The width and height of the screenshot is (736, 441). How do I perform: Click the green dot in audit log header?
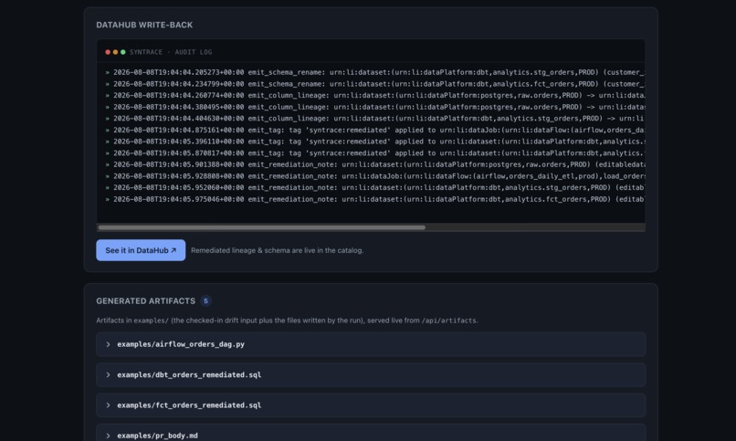point(123,52)
